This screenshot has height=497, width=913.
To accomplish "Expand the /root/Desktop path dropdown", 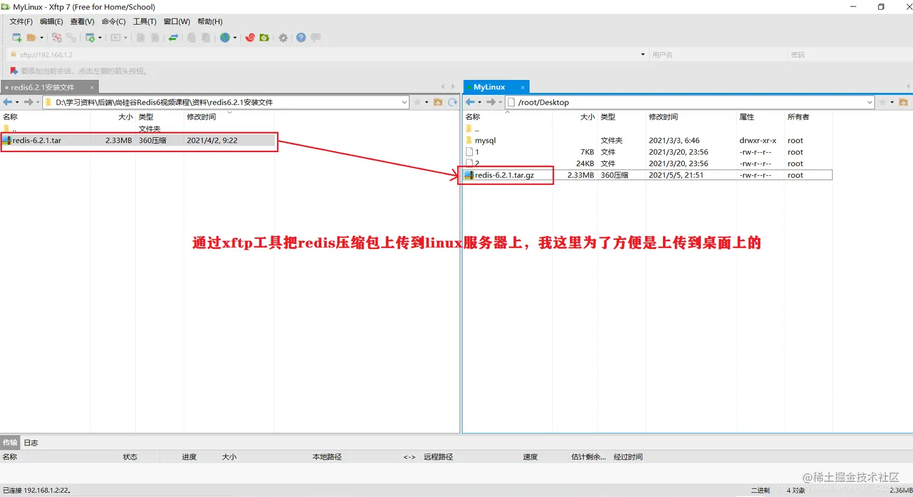I will pyautogui.click(x=870, y=102).
